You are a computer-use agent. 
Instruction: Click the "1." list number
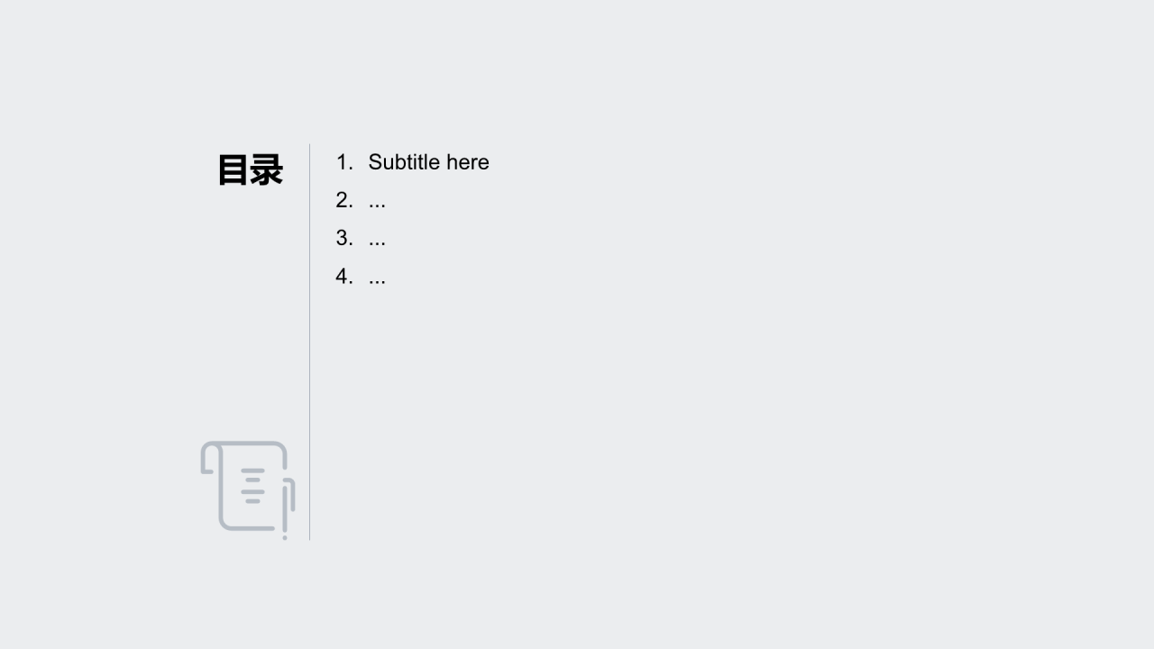pyautogui.click(x=344, y=162)
